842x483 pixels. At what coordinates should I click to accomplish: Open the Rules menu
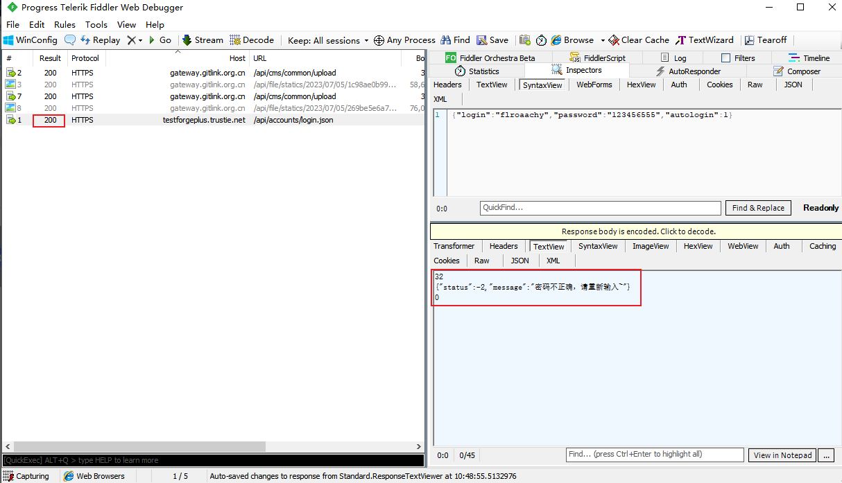coord(65,24)
